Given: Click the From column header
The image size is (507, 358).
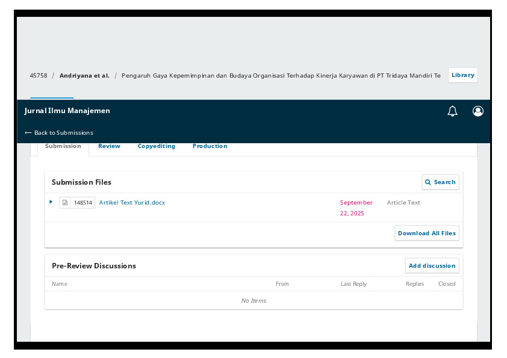Looking at the screenshot, I should pyautogui.click(x=282, y=283).
